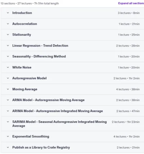Click the Moving Average section title
Screen dimensions: 144x154
(25, 89)
